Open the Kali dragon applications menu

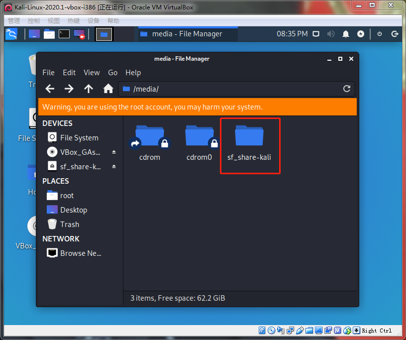point(11,34)
